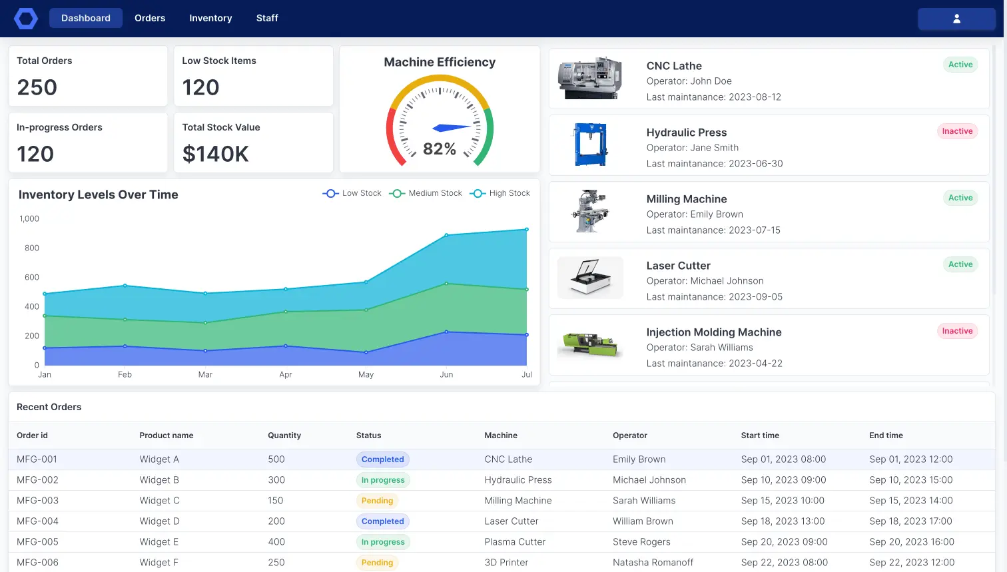
Task: Click the Hydraulic Press machine thumbnail
Action: click(x=590, y=145)
